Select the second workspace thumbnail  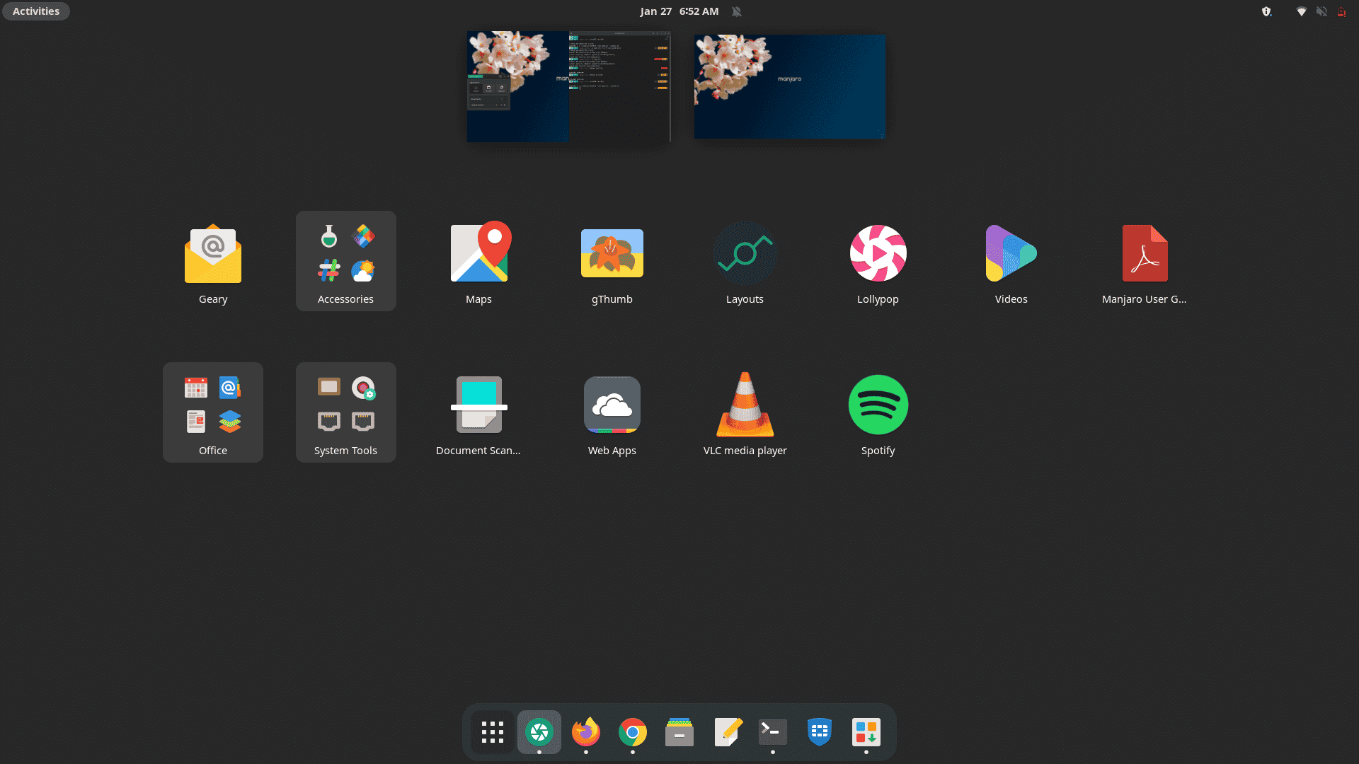(788, 86)
